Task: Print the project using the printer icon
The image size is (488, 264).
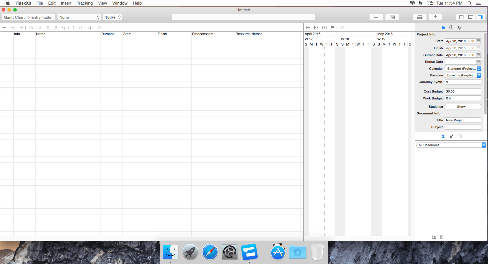Action: coord(420,17)
